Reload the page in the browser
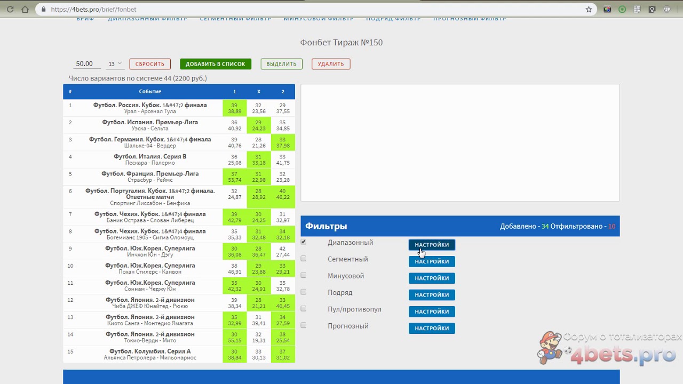Image resolution: width=683 pixels, height=384 pixels. 11,9
